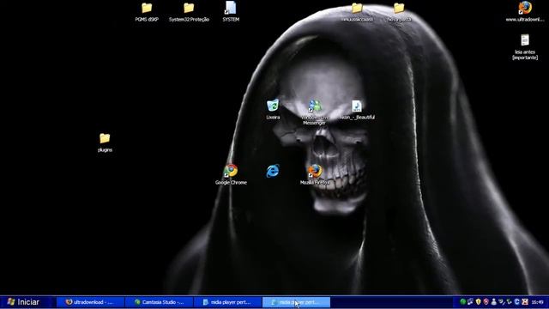549x309 pixels.
Task: Select the SYSTEM shortcut icon
Action: 231,11
